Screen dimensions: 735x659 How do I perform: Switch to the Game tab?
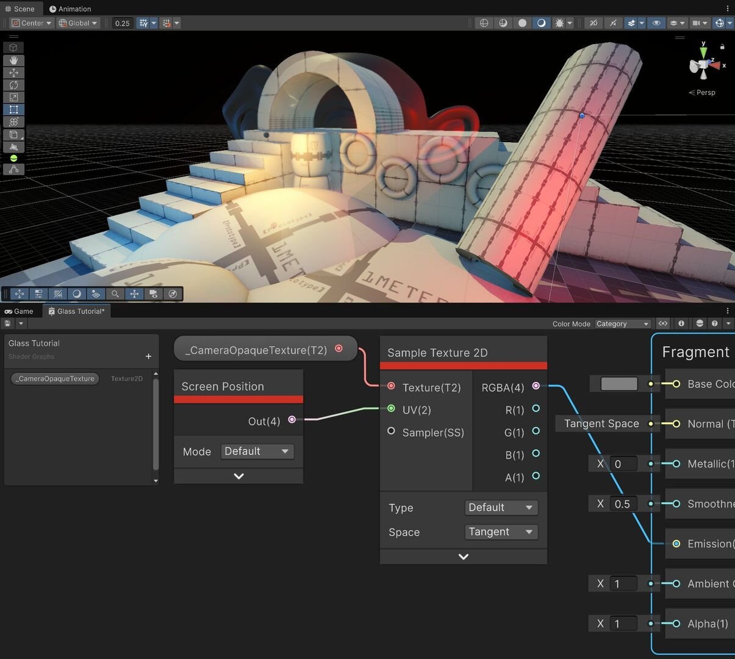click(20, 311)
